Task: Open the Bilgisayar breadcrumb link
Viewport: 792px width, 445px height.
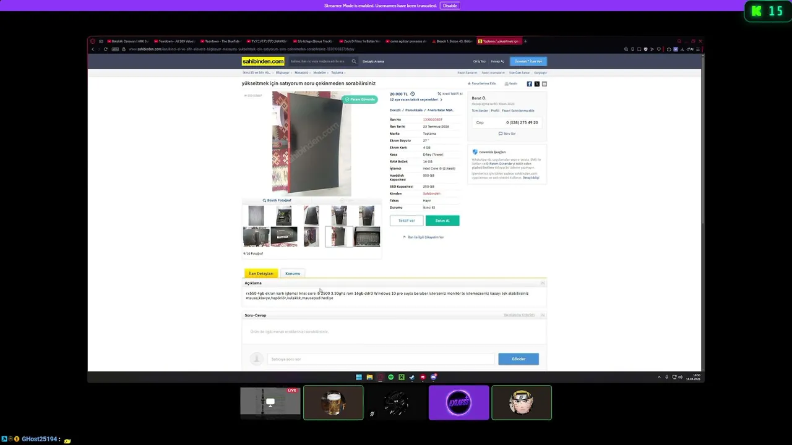Action: [x=283, y=73]
